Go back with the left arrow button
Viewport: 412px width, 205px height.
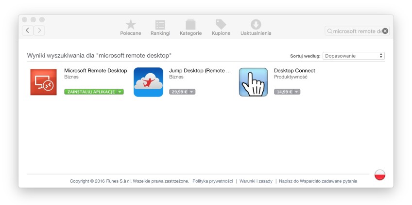click(28, 31)
